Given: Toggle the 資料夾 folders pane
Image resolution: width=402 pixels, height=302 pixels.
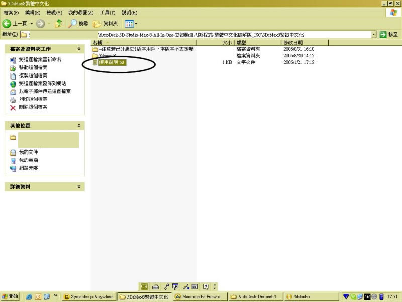Looking at the screenshot, I should point(106,24).
